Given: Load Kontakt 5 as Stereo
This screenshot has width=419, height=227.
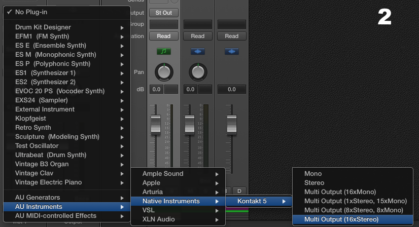Looking at the screenshot, I should click(x=353, y=183).
